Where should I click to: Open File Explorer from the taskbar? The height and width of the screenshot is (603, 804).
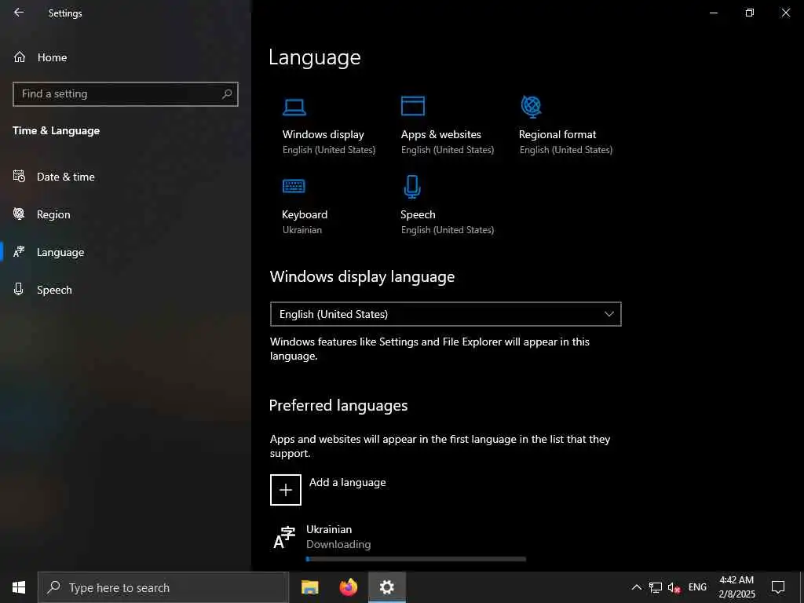click(x=309, y=587)
